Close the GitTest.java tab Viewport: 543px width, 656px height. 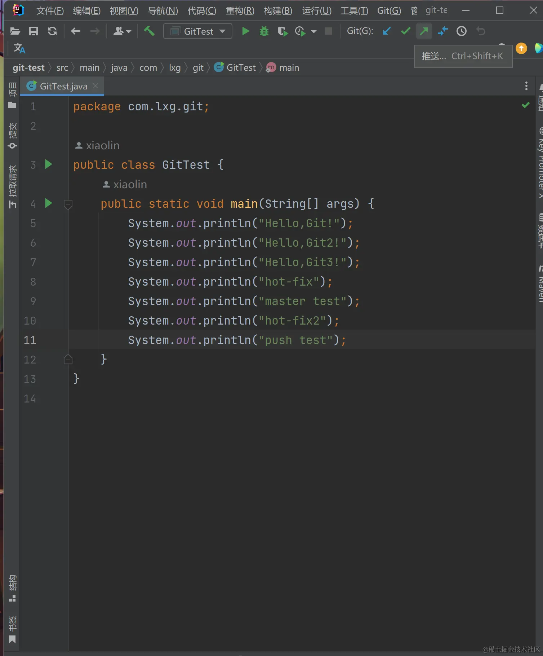pyautogui.click(x=95, y=86)
